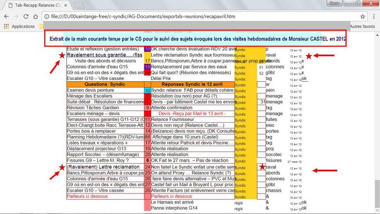
Task: Select the Tab-Recapp Relances tab
Action: click(37, 5)
